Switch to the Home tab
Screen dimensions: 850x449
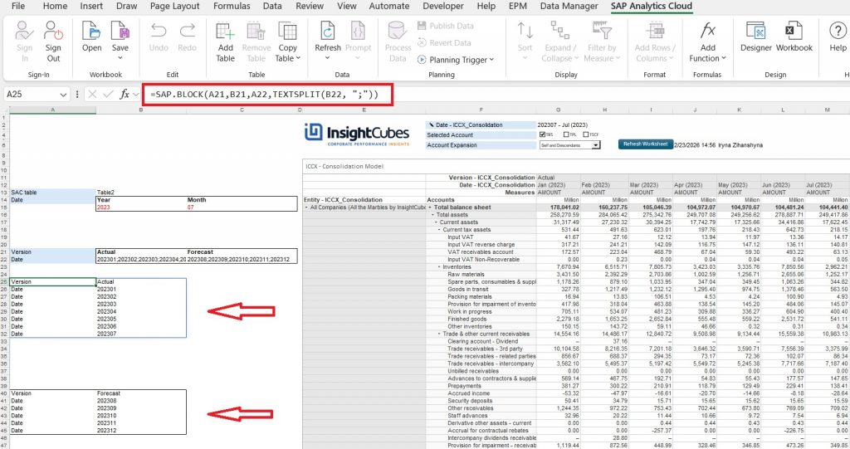(x=55, y=6)
